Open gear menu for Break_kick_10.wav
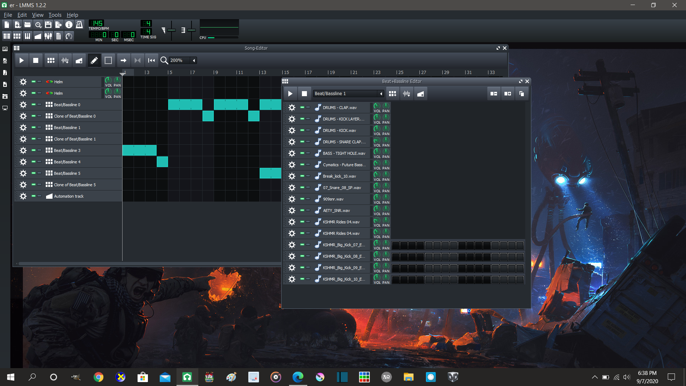Screen dimensions: 686x386 tap(292, 176)
